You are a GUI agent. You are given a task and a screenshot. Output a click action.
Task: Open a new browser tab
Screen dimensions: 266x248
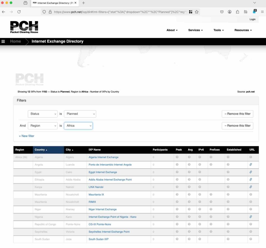point(83,3)
